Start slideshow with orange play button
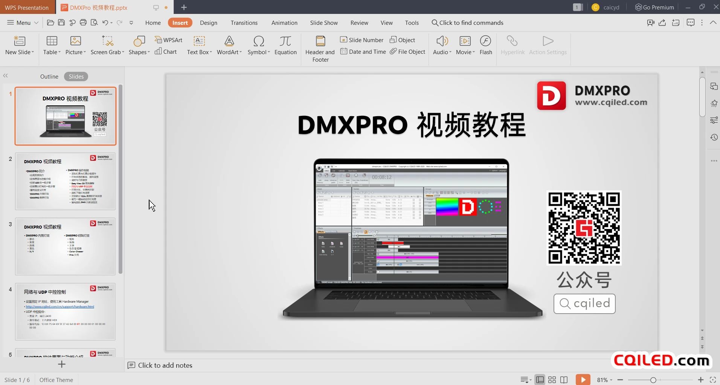 [583, 380]
